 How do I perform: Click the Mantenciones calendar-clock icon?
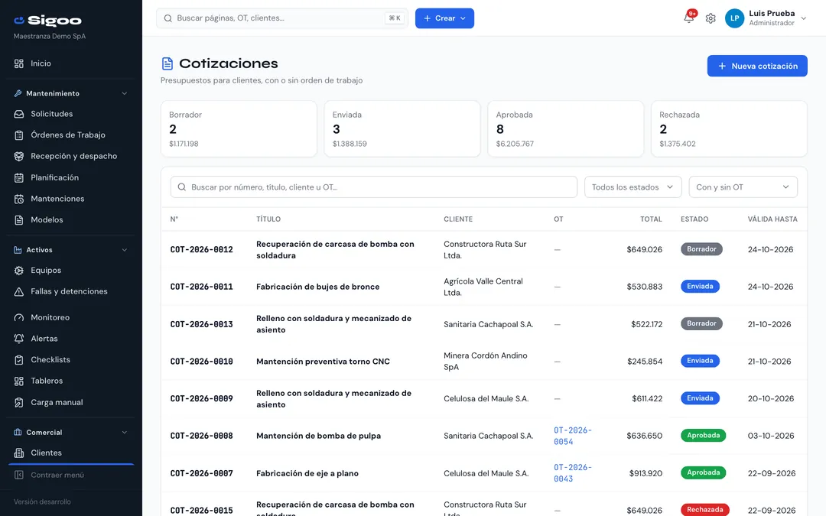tap(19, 199)
